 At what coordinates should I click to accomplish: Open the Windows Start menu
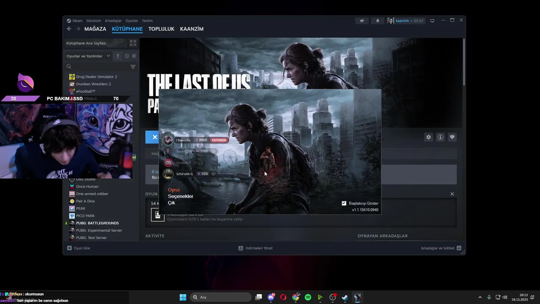pos(183,297)
